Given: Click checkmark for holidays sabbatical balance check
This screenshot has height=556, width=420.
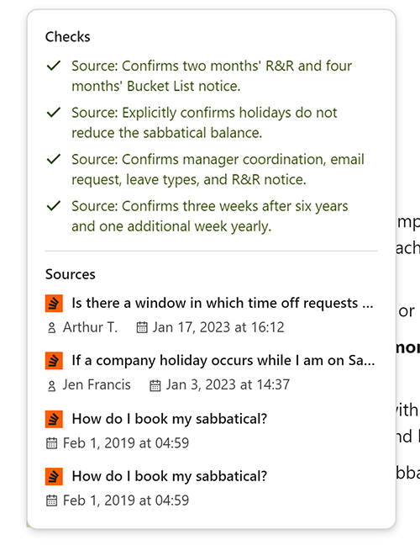Looking at the screenshot, I should point(54,113).
